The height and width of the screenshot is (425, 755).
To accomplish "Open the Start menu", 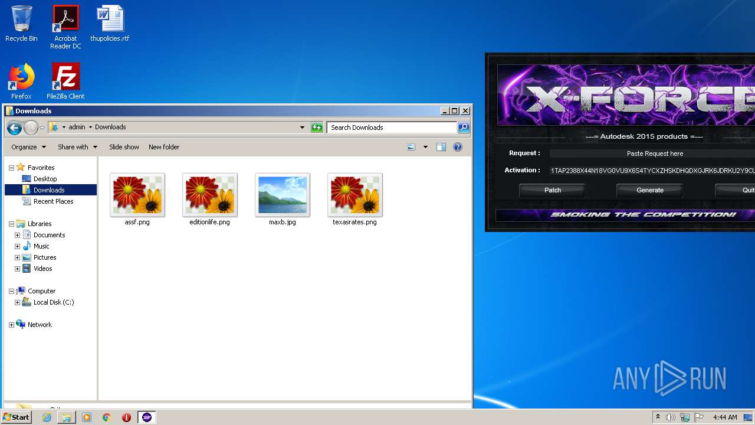I will click(16, 417).
